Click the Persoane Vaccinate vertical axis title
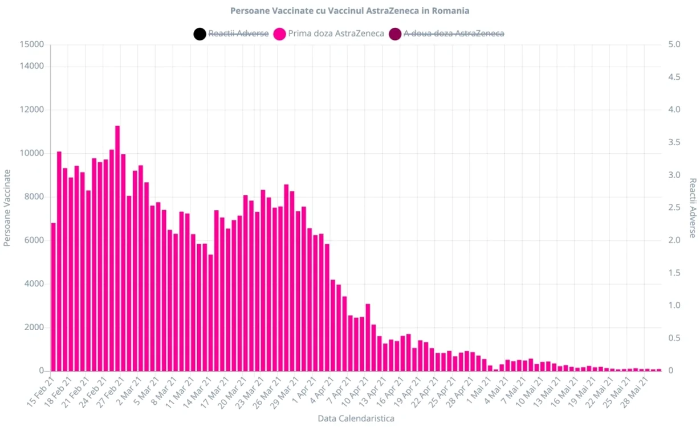This screenshot has height=427, width=700. pos(7,208)
